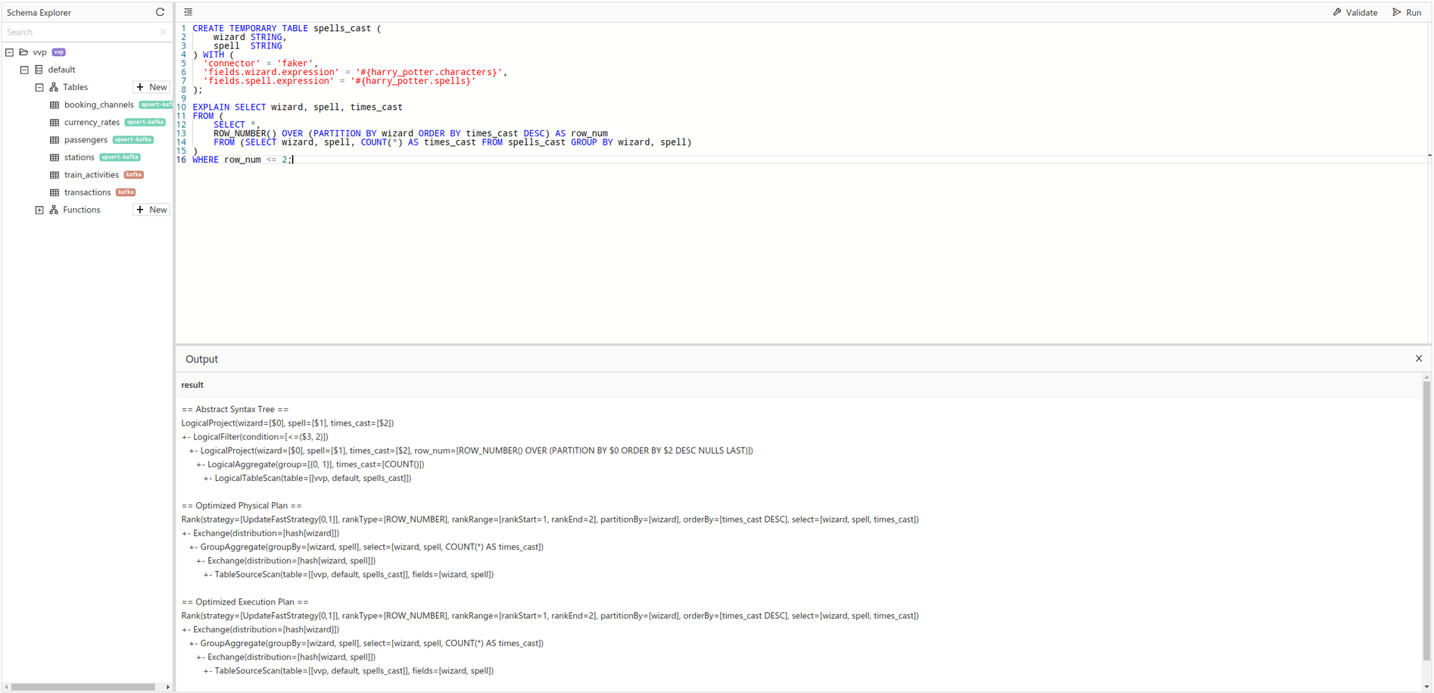Refresh the Schema Explorer

click(160, 12)
